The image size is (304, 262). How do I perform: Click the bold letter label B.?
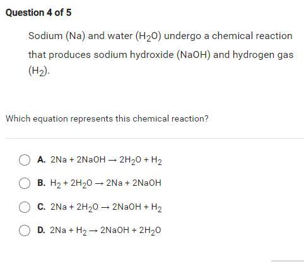coord(42,183)
